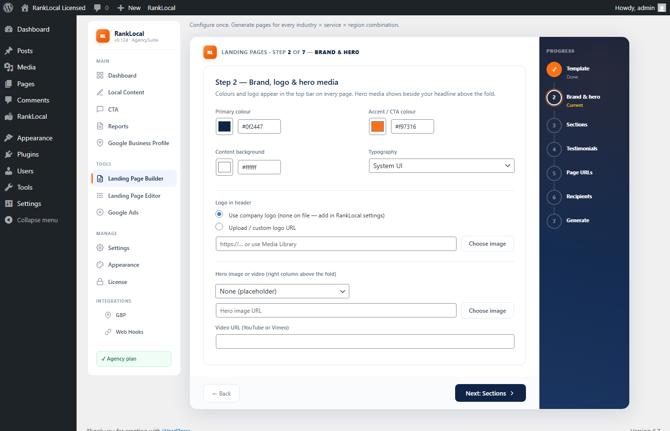670x431 pixels.
Task: Click Choose image for logo
Action: click(x=487, y=244)
